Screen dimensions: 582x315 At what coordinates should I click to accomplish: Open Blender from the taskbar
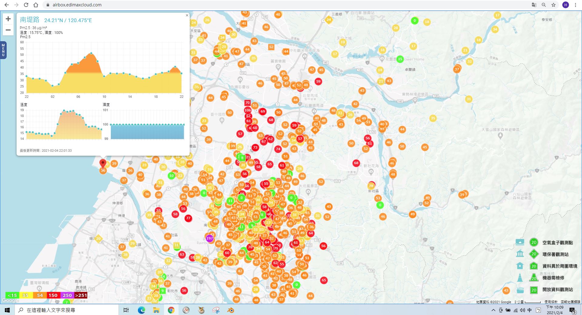pyautogui.click(x=231, y=310)
